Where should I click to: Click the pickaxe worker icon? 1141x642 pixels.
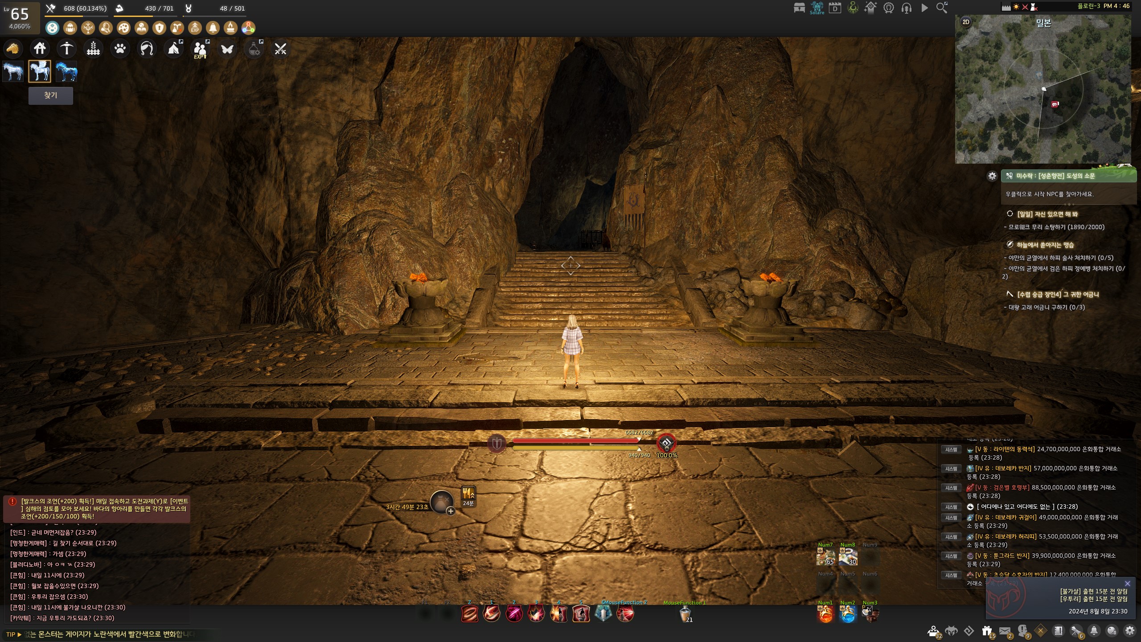point(67,48)
